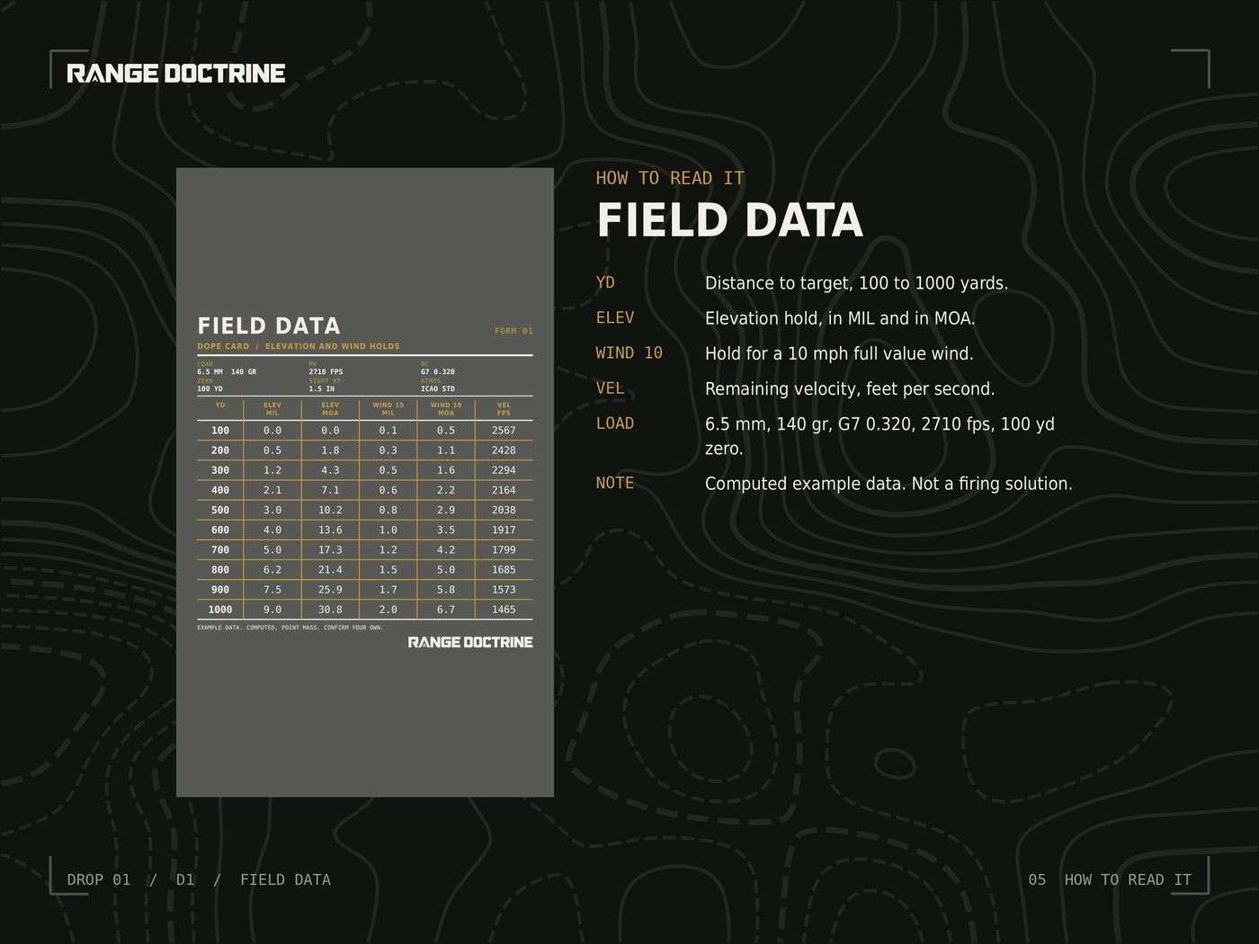The width and height of the screenshot is (1259, 944).
Task: Click the velocity cell "1685"
Action: pyautogui.click(x=504, y=570)
